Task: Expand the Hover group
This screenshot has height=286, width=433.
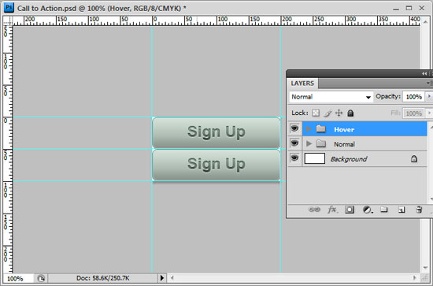Action: [x=309, y=128]
